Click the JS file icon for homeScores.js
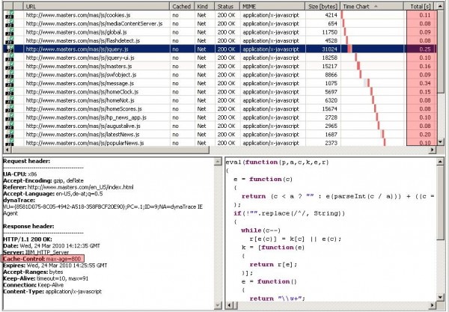Image resolution: width=449 pixels, height=312 pixels. tap(10, 108)
